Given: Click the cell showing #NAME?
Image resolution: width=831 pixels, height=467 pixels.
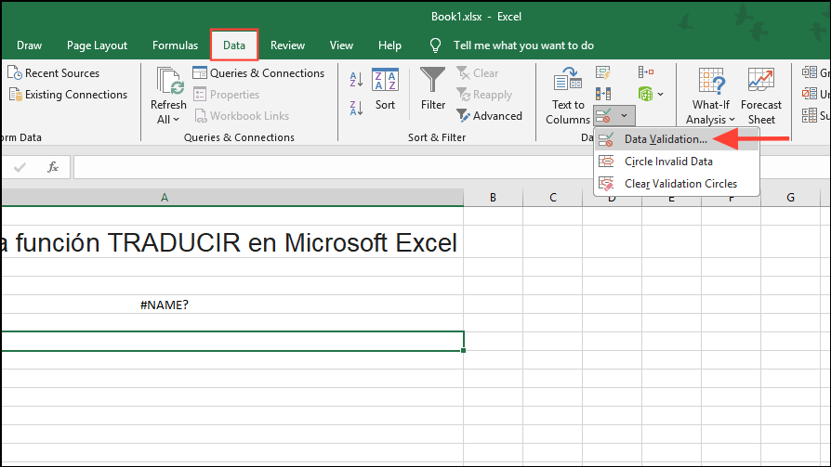Looking at the screenshot, I should (x=232, y=305).
